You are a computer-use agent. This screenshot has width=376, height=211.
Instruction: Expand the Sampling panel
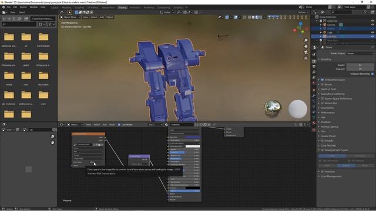[325, 59]
